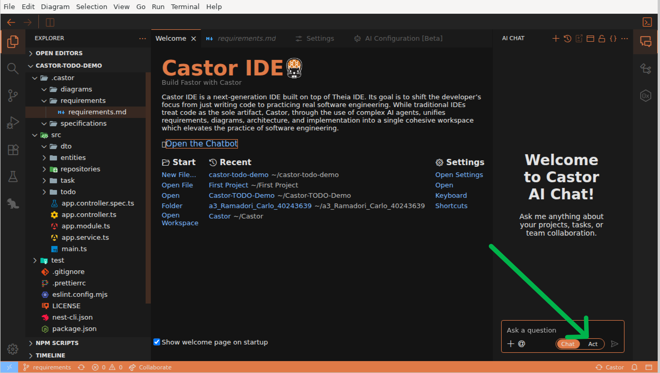Uncheck Show welcome page on startup
Screen dimensions: 660x373
pos(157,342)
